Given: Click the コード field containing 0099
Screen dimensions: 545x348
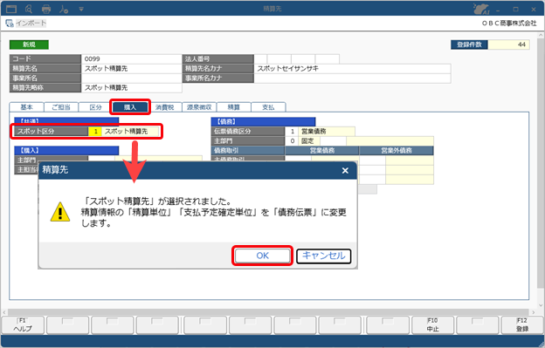Looking at the screenshot, I should pos(131,59).
